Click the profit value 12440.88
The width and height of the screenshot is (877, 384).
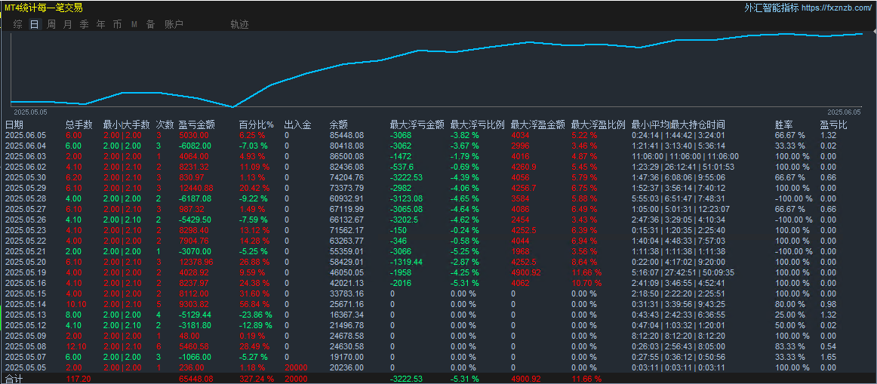tap(195, 188)
